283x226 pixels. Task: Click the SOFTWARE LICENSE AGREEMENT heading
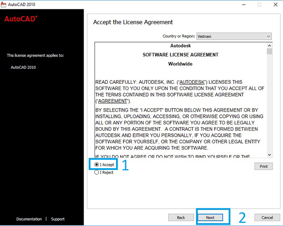coord(180,55)
